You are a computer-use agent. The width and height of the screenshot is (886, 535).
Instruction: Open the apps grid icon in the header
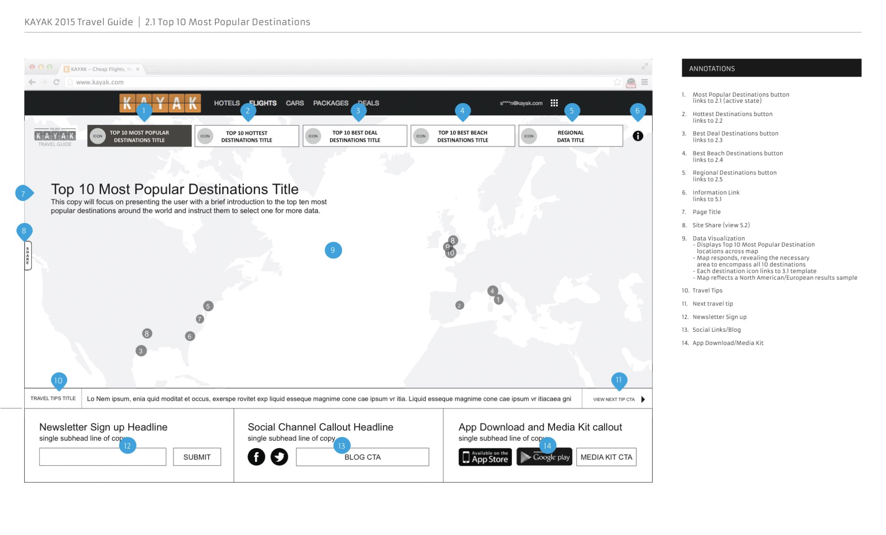(x=554, y=103)
